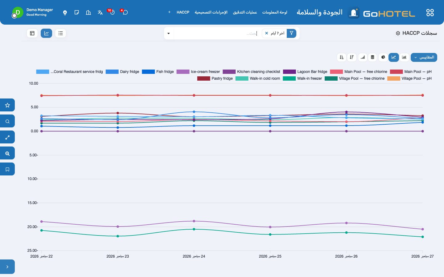Switch to pie chart type
Screen dimensions: 444x277
[383, 57]
